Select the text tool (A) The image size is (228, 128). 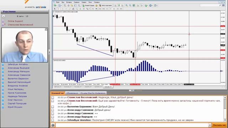click(80, 9)
